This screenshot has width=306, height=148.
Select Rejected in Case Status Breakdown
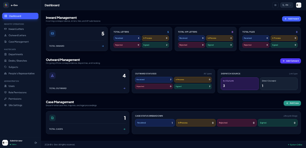tap(237, 123)
